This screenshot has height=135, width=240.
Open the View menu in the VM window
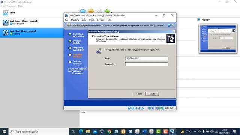84,20
